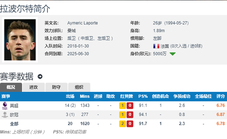
Task: Click the Champions League red card badge
Action: click(x=130, y=115)
